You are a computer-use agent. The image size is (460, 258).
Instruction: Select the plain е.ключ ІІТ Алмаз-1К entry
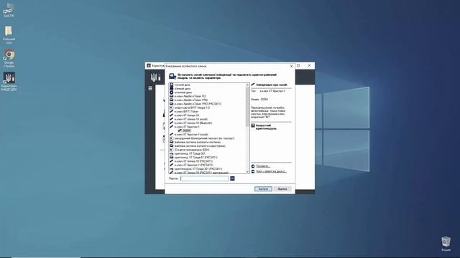(187, 115)
